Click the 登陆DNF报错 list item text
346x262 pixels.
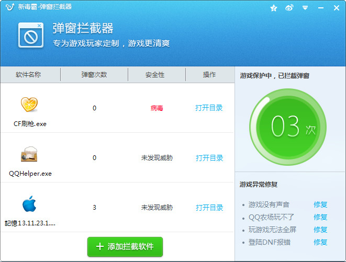tap(270, 242)
